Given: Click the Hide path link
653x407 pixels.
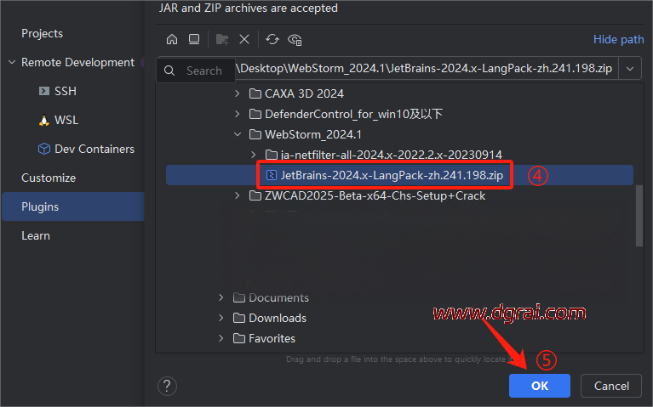Looking at the screenshot, I should click(x=618, y=39).
